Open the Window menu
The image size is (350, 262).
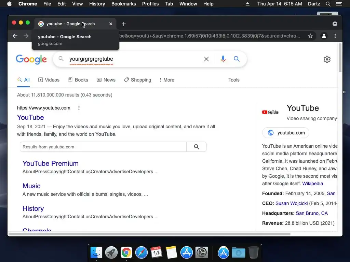pyautogui.click(x=188, y=4)
